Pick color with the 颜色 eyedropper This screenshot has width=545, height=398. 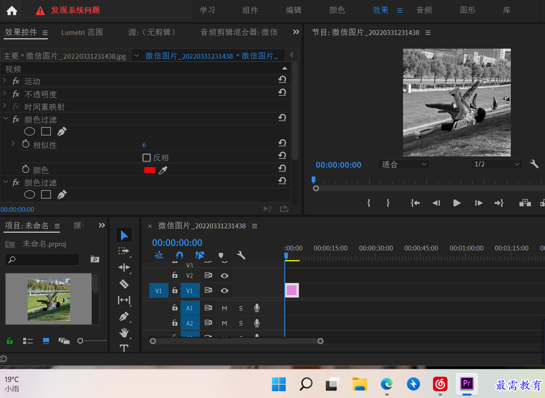click(163, 170)
